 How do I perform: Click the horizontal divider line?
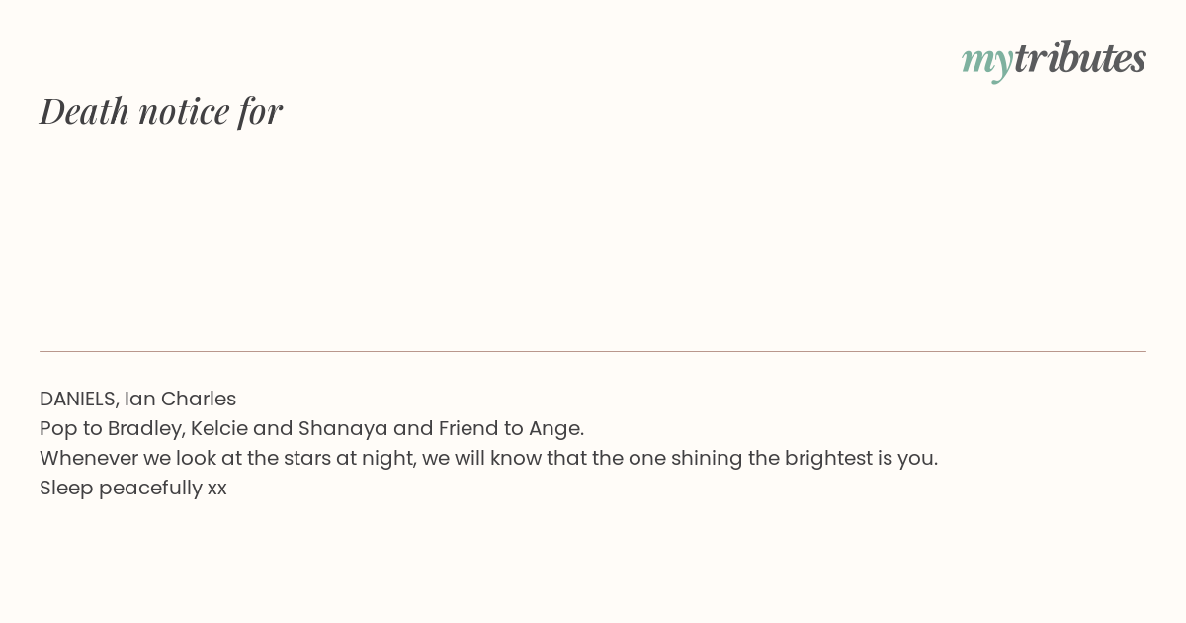(593, 351)
